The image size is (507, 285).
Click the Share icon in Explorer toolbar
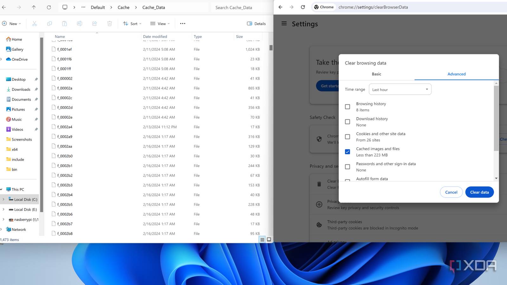tap(94, 23)
